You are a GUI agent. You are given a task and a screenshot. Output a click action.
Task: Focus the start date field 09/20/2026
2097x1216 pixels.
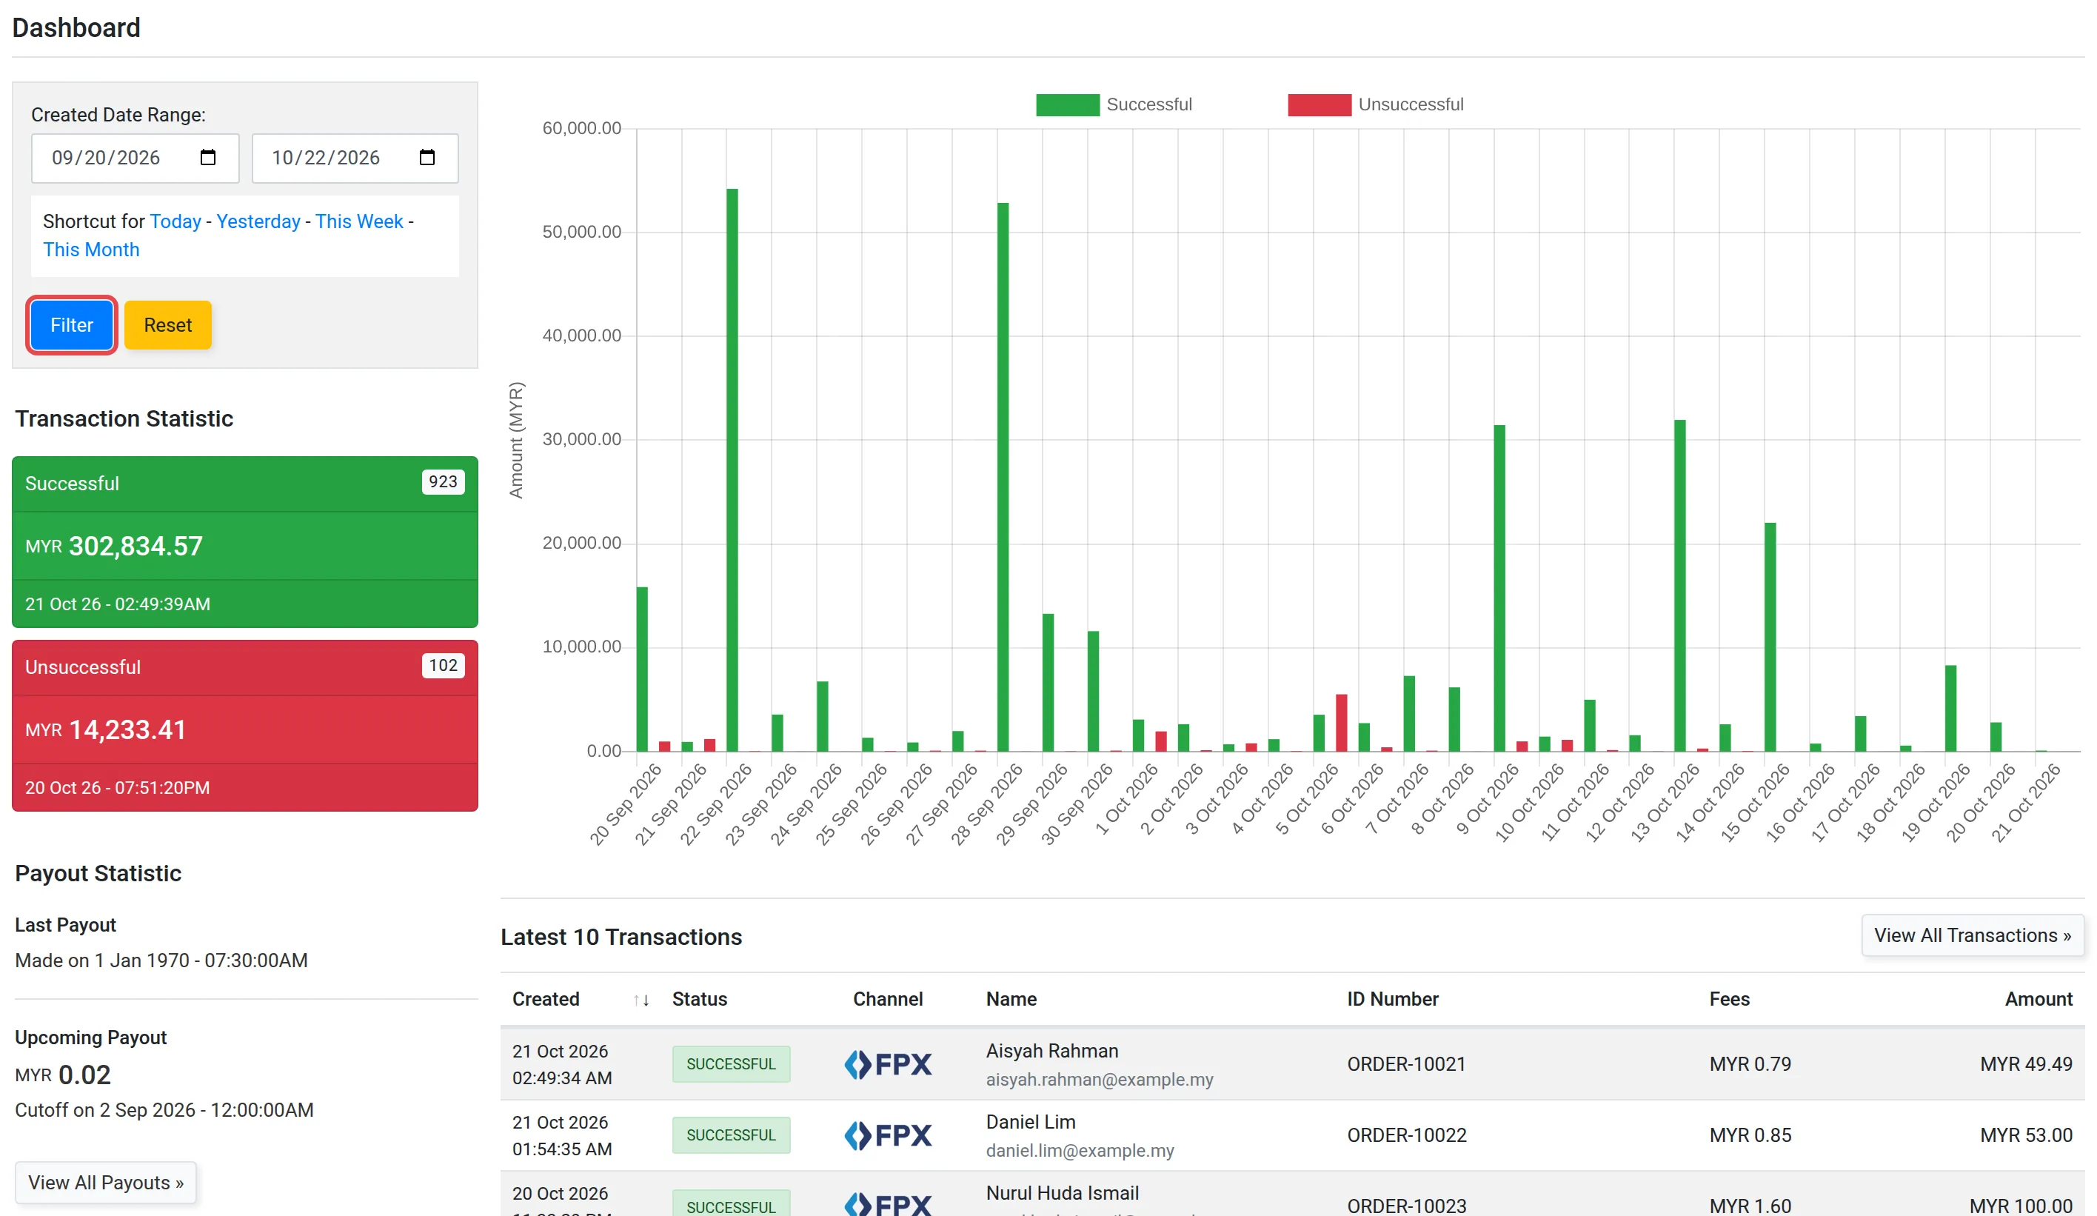tap(135, 158)
